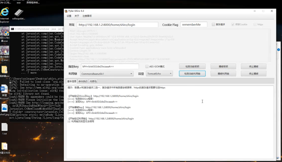282x162 pixels.
Task: Select the ssfwupdat desktop icon
Action: tap(19, 14)
